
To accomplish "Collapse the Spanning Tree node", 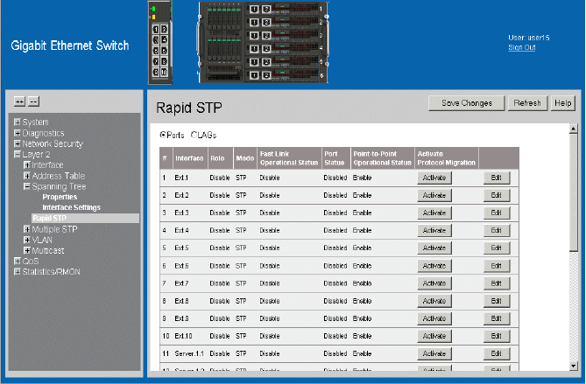I will 27,186.
